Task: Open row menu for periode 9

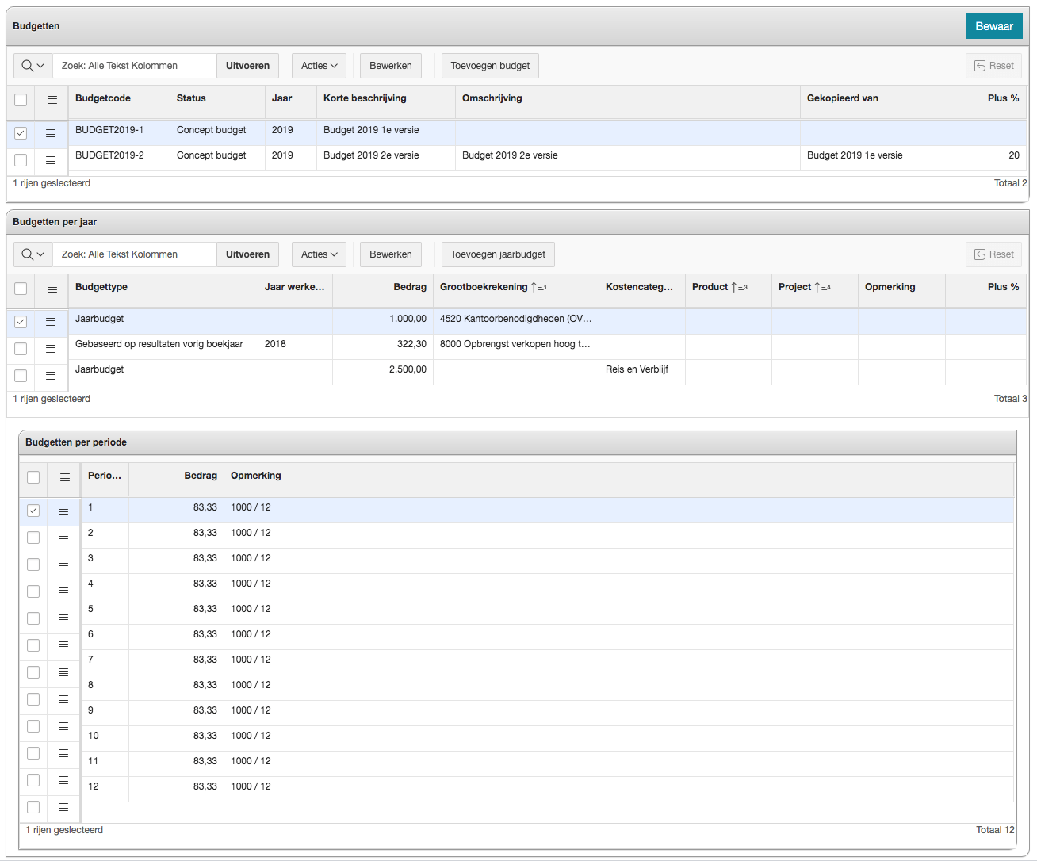Action: pyautogui.click(x=63, y=726)
